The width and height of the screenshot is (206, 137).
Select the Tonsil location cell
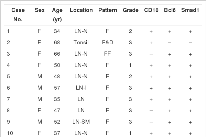pos(81,42)
